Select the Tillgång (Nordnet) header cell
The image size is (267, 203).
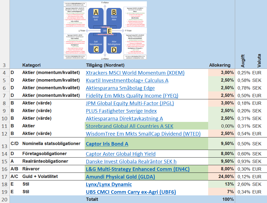105,65
